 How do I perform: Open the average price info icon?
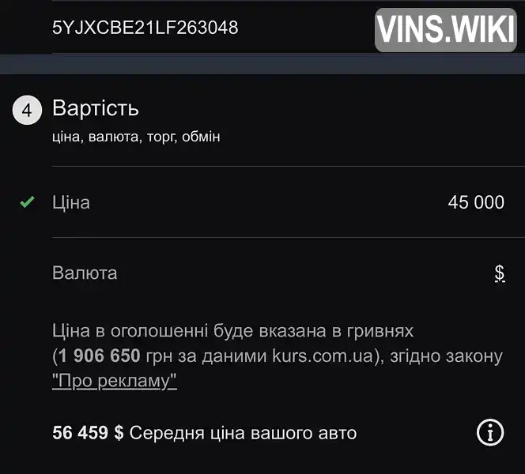click(x=490, y=432)
